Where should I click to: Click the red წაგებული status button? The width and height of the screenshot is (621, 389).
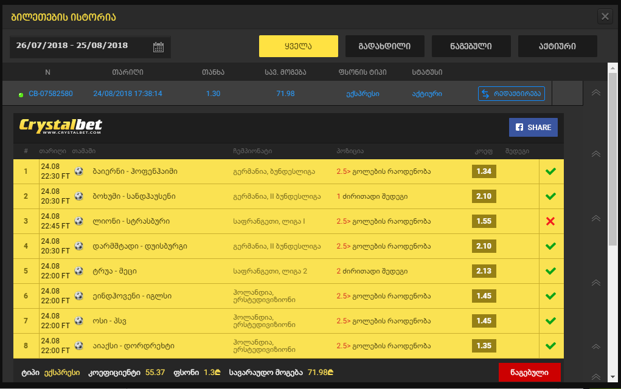[x=530, y=373]
